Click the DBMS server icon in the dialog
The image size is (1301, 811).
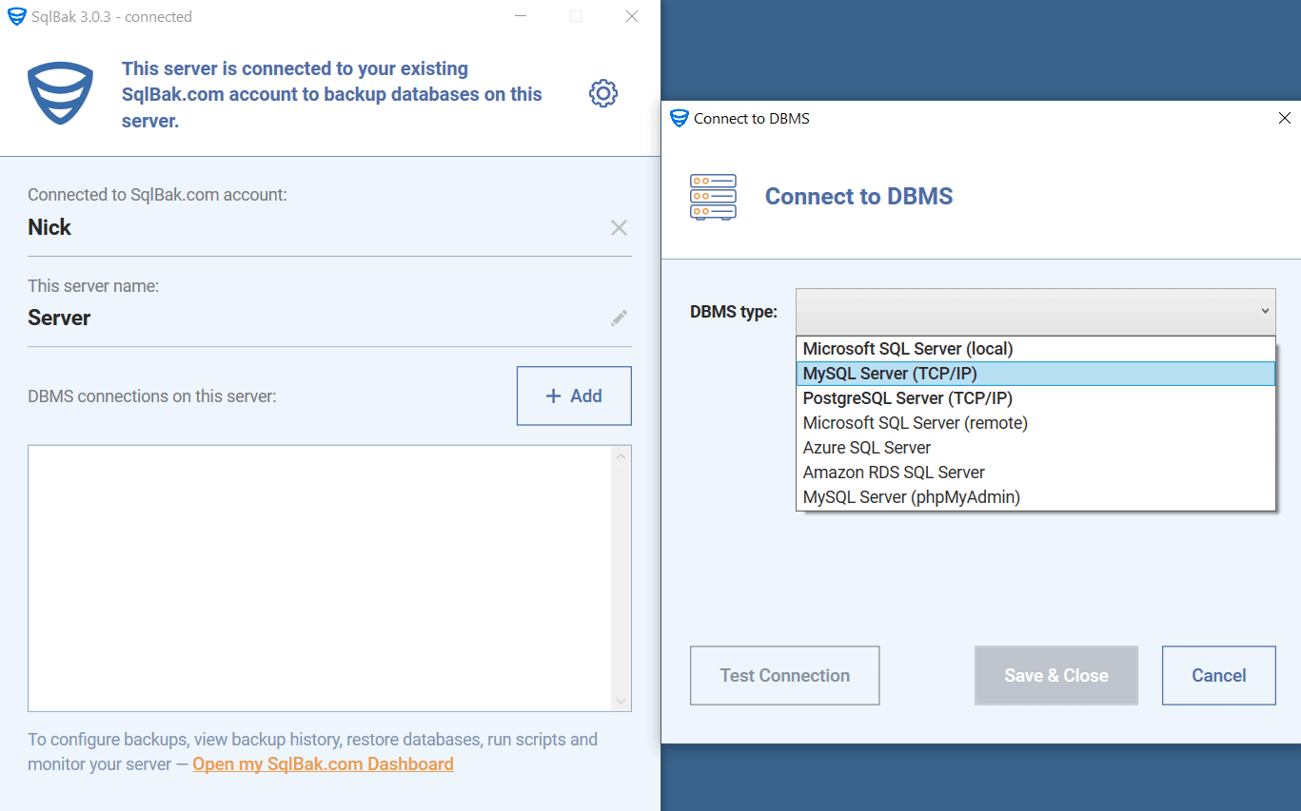[713, 197]
